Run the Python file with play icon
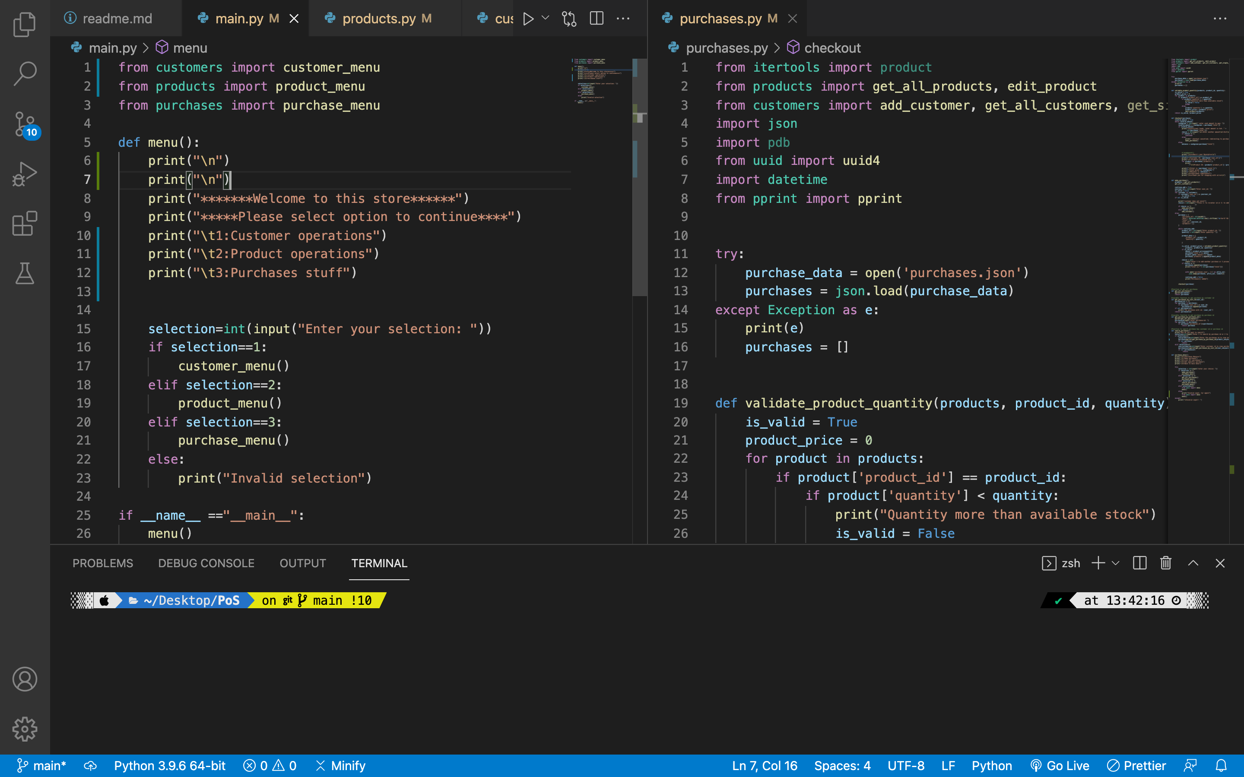 pyautogui.click(x=528, y=19)
